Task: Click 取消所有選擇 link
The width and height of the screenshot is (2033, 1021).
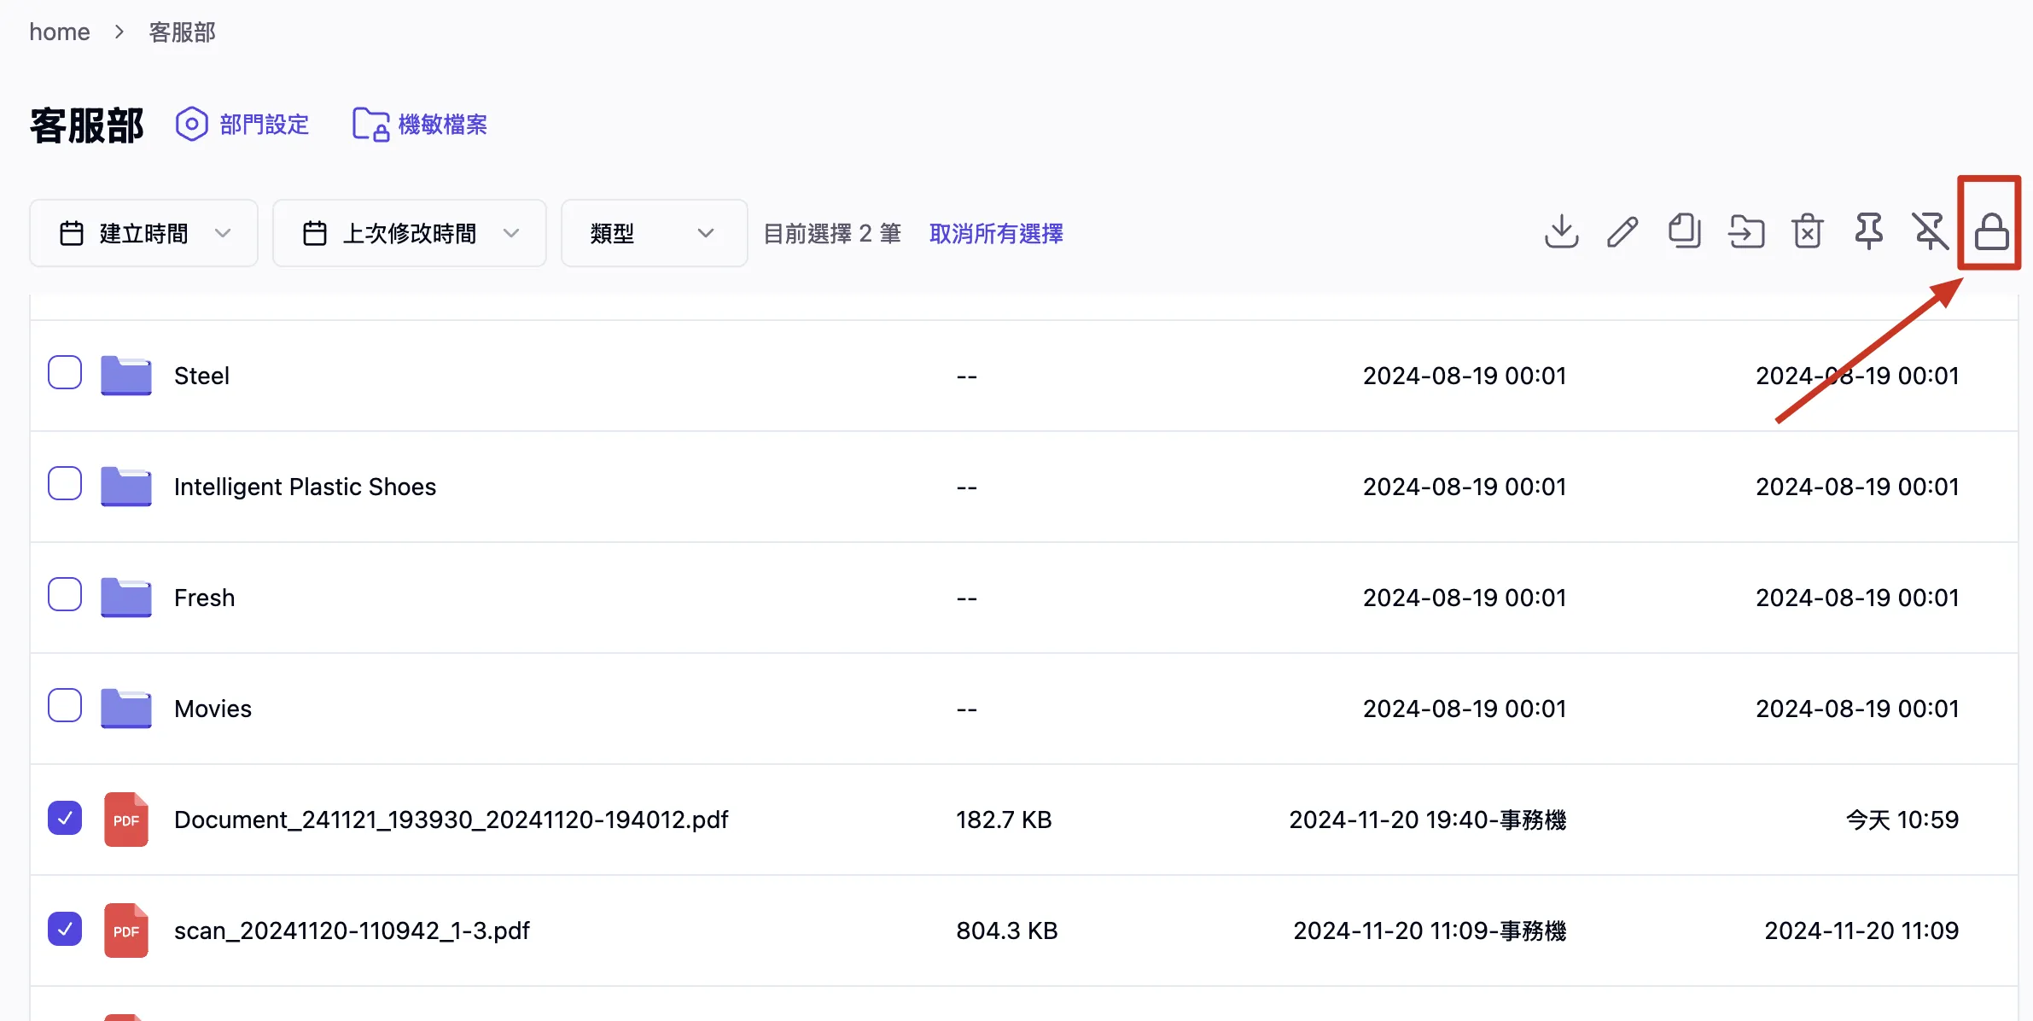Action: [995, 233]
